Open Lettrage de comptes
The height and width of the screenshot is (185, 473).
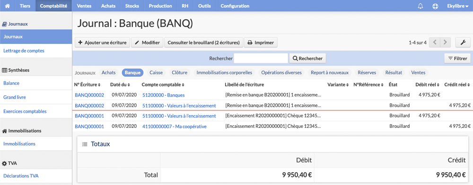point(36,50)
